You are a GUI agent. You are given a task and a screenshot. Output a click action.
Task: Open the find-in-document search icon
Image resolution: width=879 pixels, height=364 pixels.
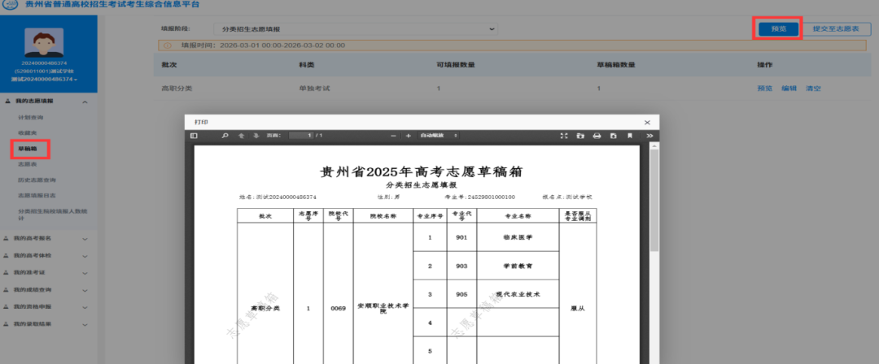(x=225, y=136)
